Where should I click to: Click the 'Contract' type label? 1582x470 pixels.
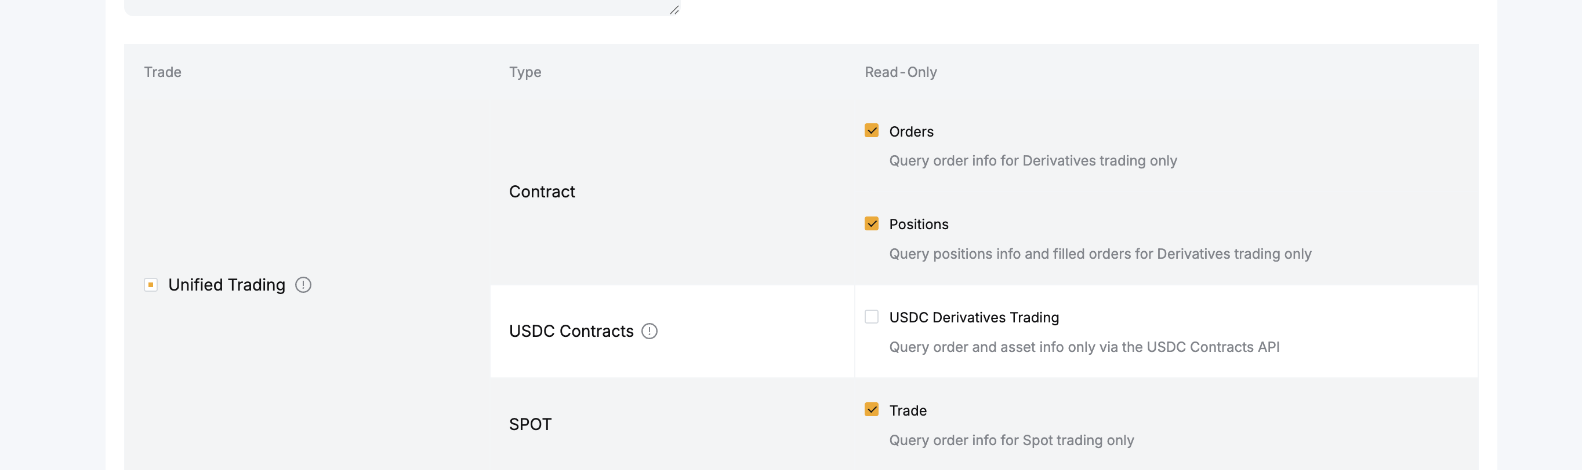542,192
